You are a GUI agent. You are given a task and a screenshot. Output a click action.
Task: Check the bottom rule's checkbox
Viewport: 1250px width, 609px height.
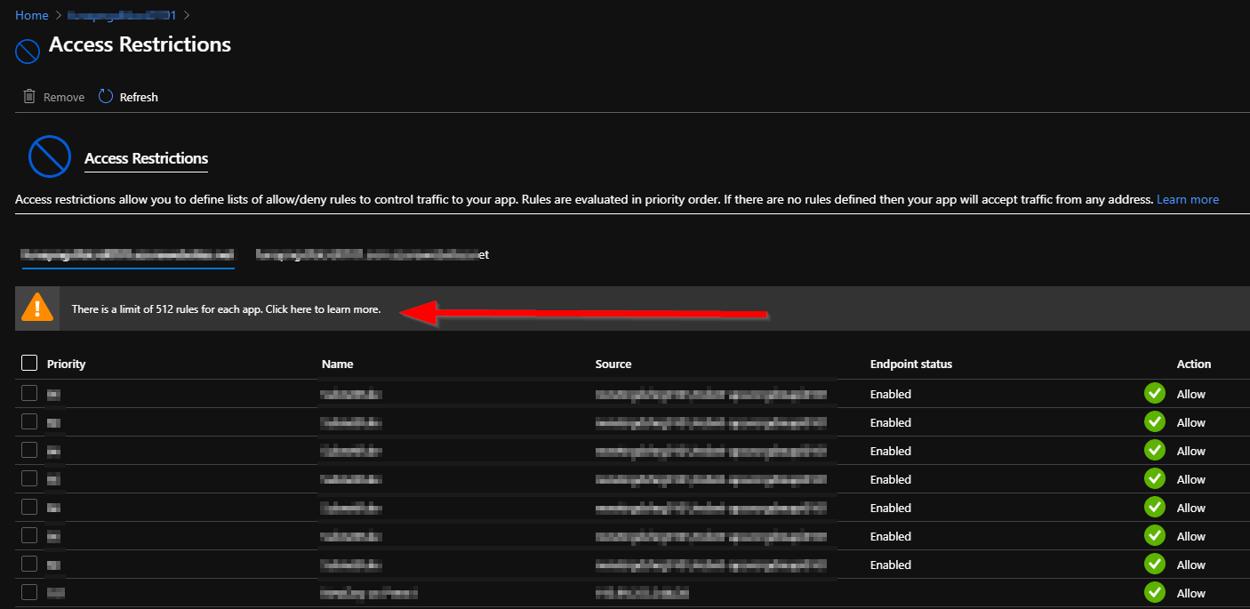click(28, 592)
